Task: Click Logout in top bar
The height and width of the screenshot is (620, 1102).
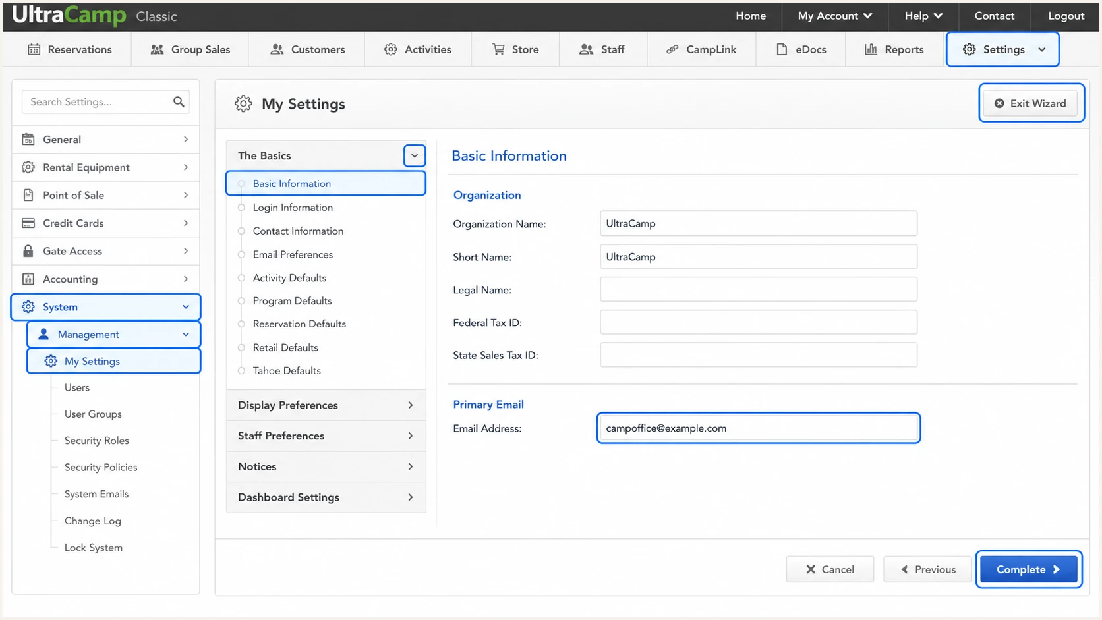Action: (x=1066, y=16)
